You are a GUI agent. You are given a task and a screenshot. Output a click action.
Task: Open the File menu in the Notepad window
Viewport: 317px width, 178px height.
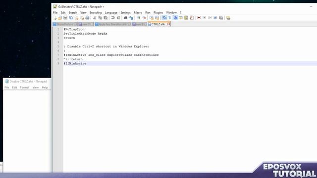point(6,88)
